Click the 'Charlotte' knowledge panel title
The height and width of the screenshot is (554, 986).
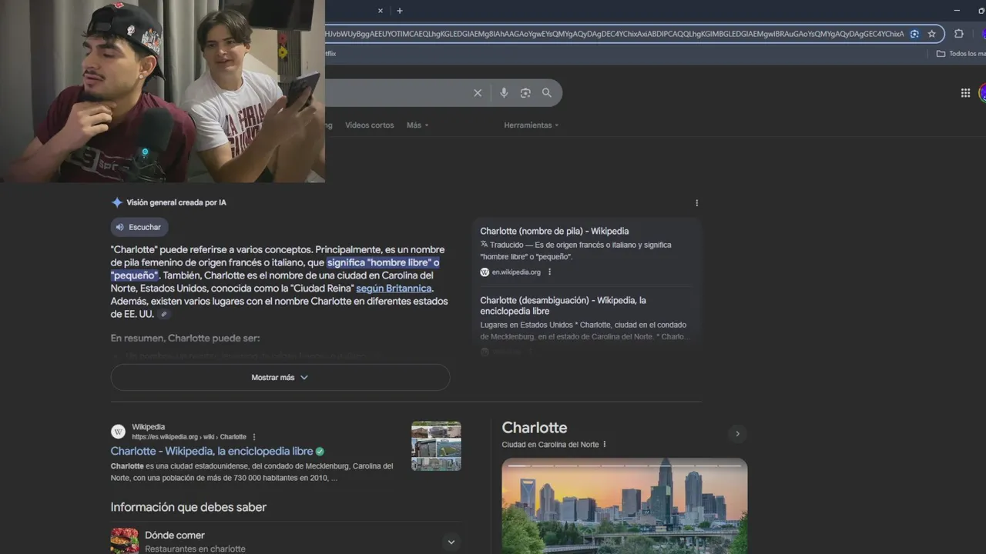(535, 428)
